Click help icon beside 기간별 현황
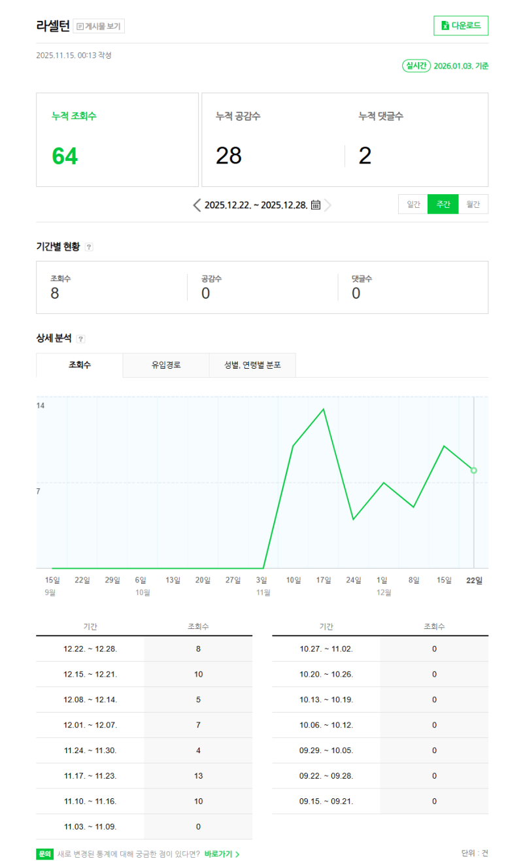The height and width of the screenshot is (861, 523). 89,247
